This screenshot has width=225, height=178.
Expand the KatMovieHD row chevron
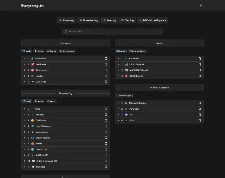[24, 155]
